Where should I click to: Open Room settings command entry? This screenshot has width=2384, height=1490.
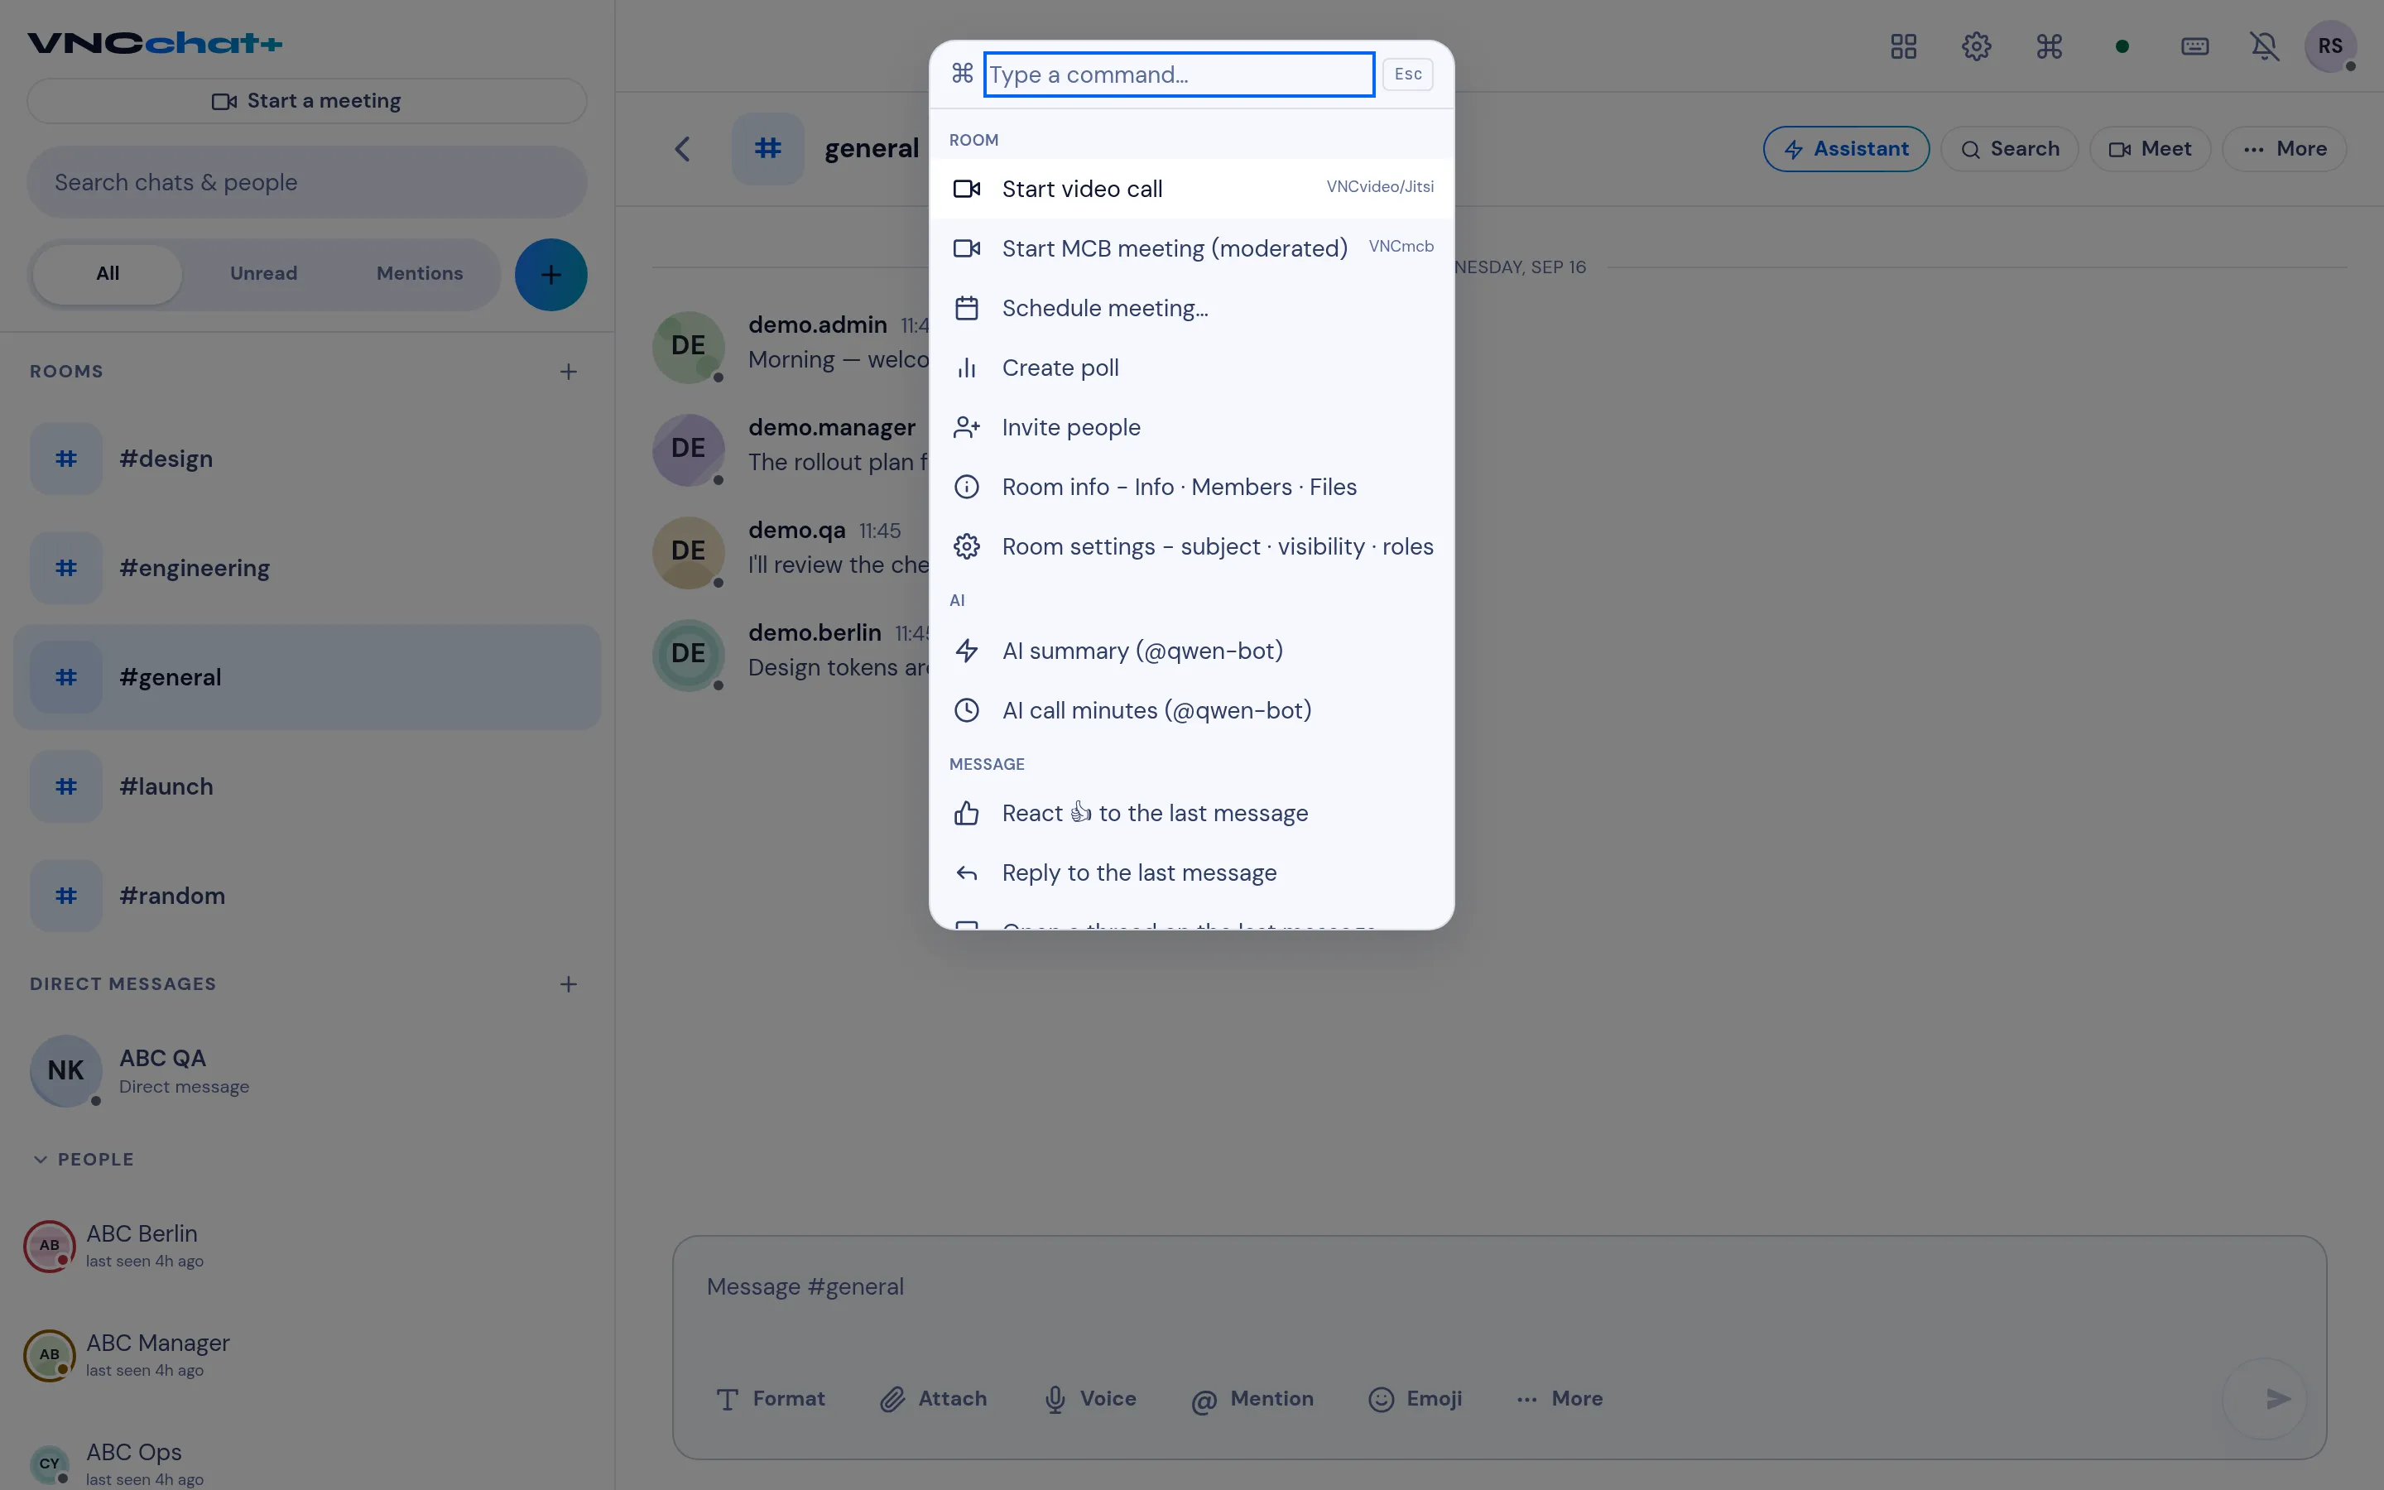point(1191,547)
